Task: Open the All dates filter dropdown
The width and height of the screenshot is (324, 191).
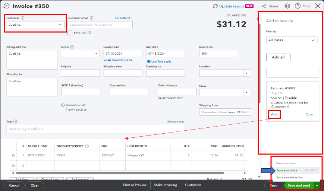Action: click(x=292, y=40)
